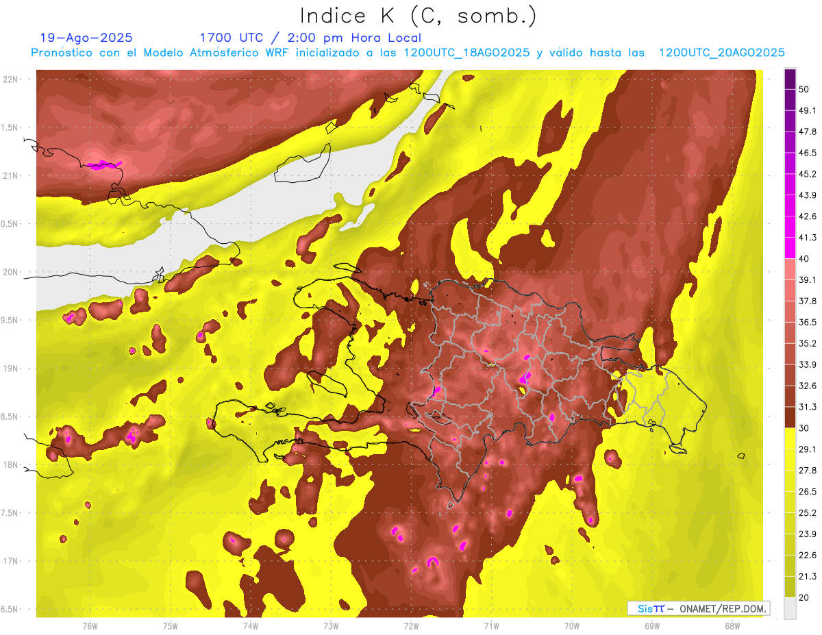The image size is (822, 635).
Task: Click the 69W longitude label
Action: pos(652,625)
